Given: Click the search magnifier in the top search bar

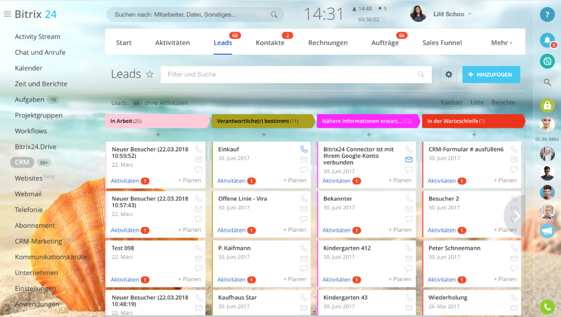Looking at the screenshot, I should click(274, 15).
